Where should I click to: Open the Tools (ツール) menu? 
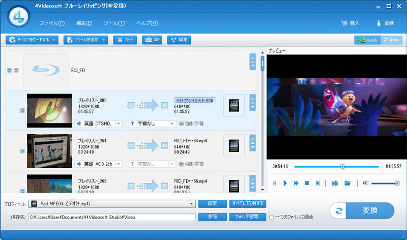(x=114, y=23)
